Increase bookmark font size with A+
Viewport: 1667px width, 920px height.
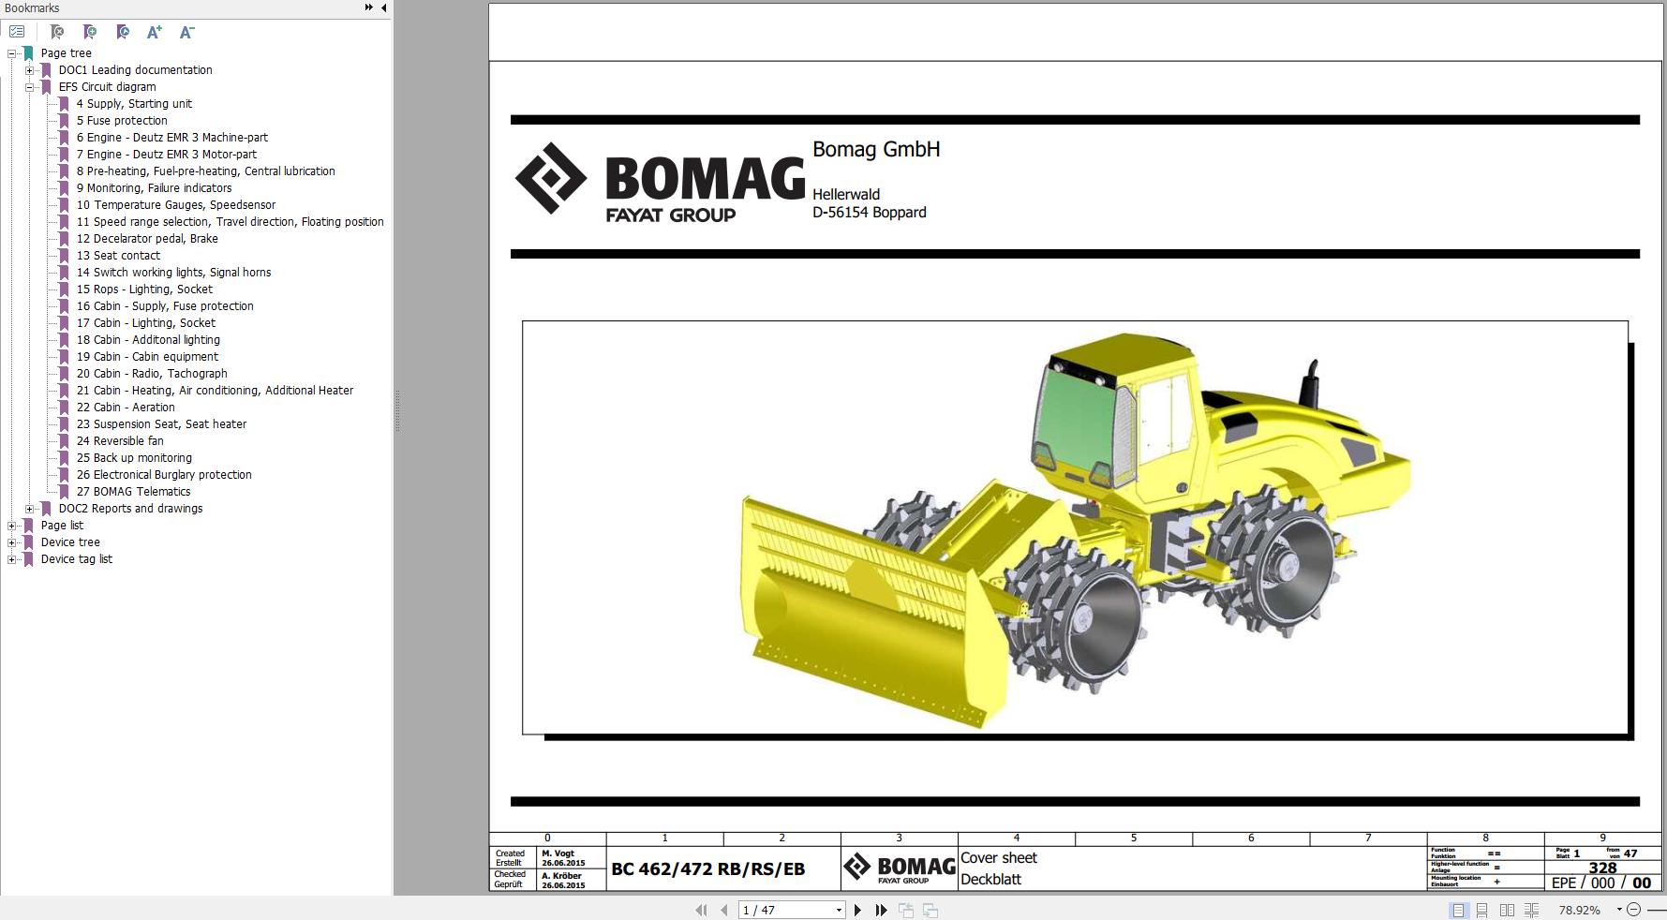coord(155,32)
